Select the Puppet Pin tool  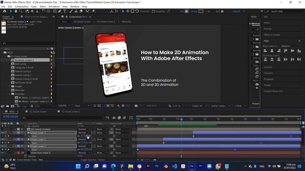93,11
